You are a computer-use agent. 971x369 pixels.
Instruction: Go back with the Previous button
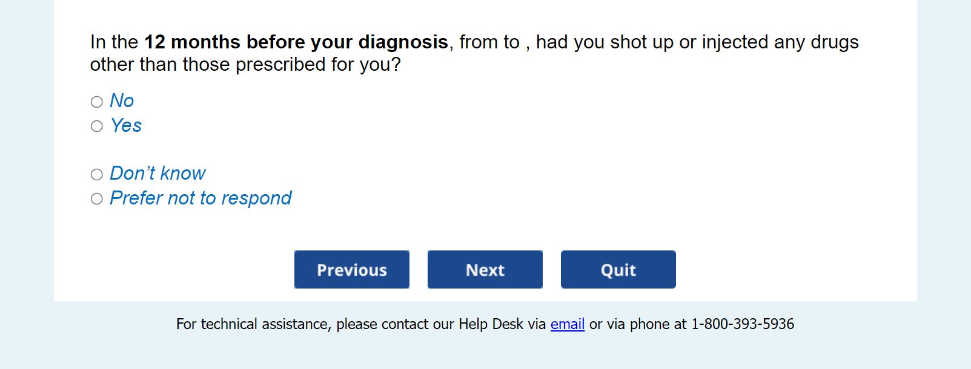(352, 270)
